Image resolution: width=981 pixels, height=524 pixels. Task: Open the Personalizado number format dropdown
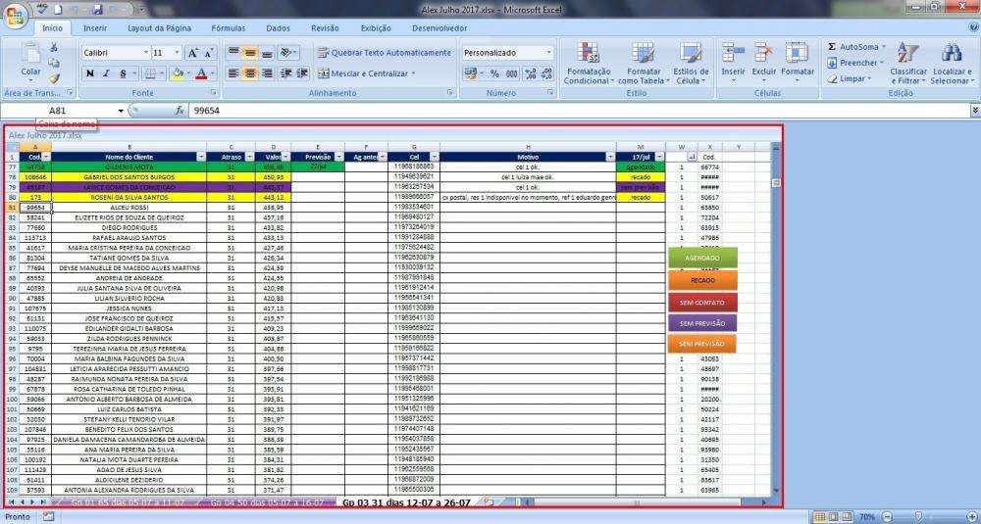pos(548,53)
